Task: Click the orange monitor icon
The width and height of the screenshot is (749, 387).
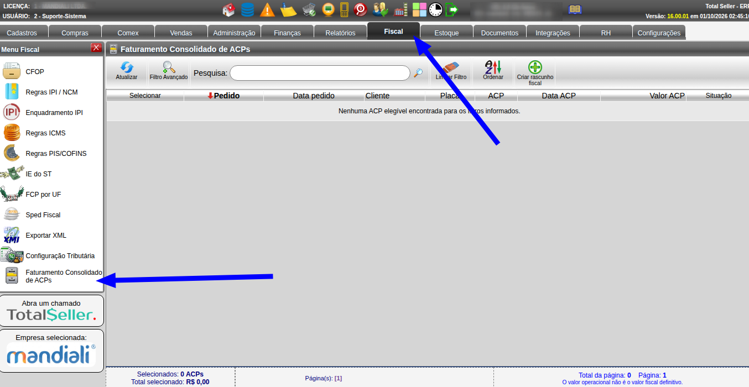Action: [328, 9]
